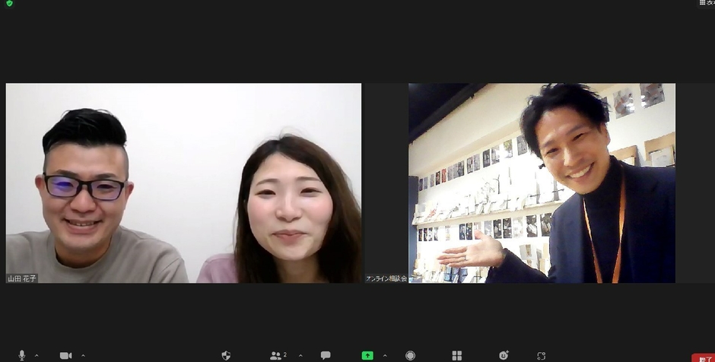This screenshot has width=715, height=362.
Task: Click the red End meeting button
Action: [x=703, y=357]
